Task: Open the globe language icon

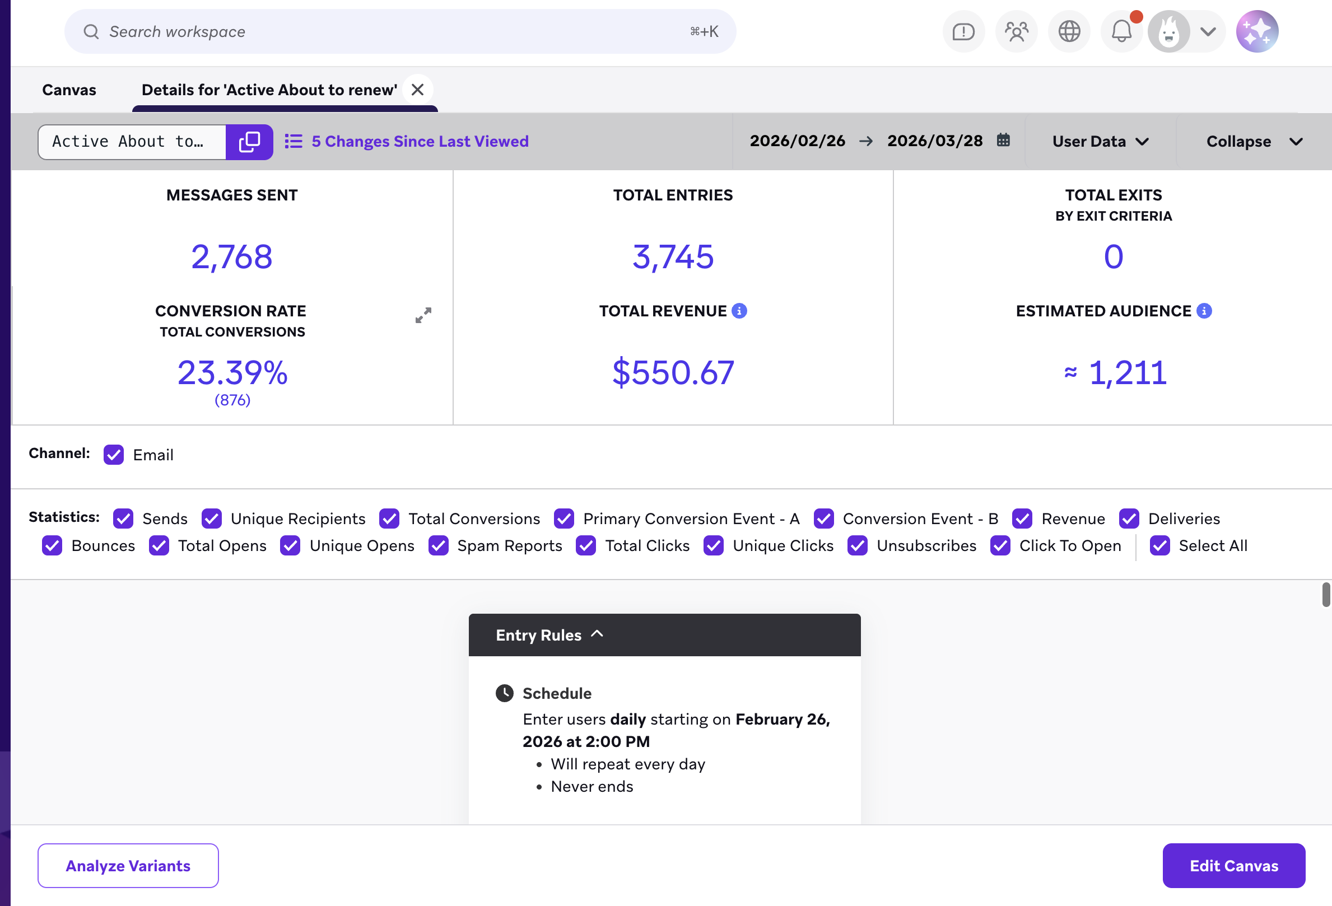Action: (x=1069, y=31)
